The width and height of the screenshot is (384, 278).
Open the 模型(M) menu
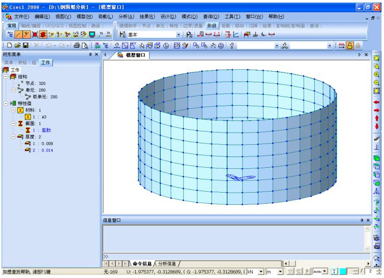[x=84, y=16]
